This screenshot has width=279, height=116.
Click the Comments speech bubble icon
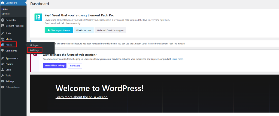[2, 51]
